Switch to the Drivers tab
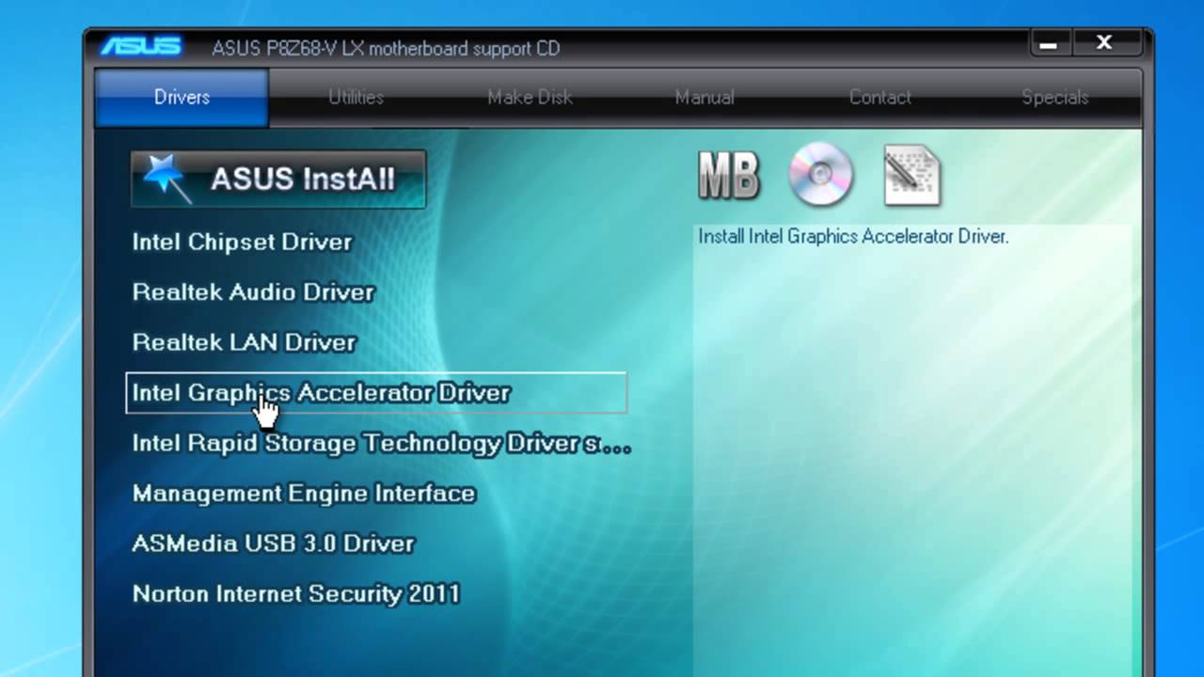The height and width of the screenshot is (677, 1204). (182, 98)
